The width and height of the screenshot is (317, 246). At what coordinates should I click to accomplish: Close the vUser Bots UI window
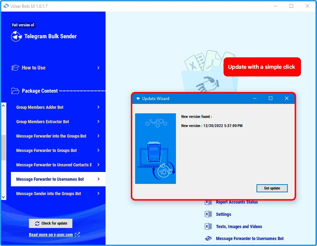pyautogui.click(x=308, y=6)
